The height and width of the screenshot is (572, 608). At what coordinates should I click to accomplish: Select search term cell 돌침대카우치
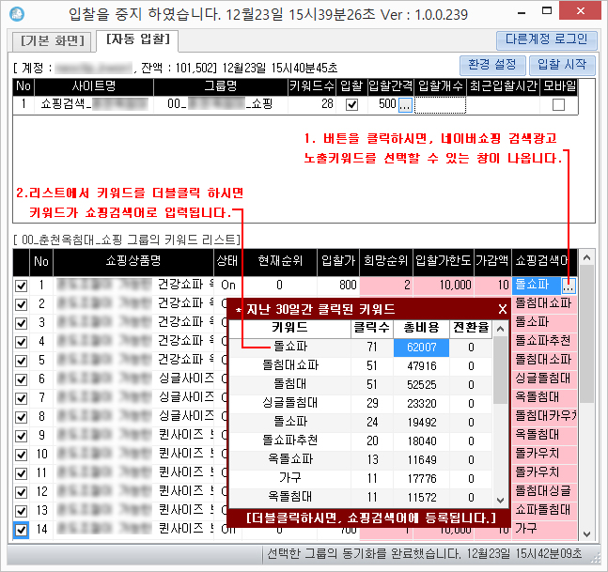click(x=544, y=416)
